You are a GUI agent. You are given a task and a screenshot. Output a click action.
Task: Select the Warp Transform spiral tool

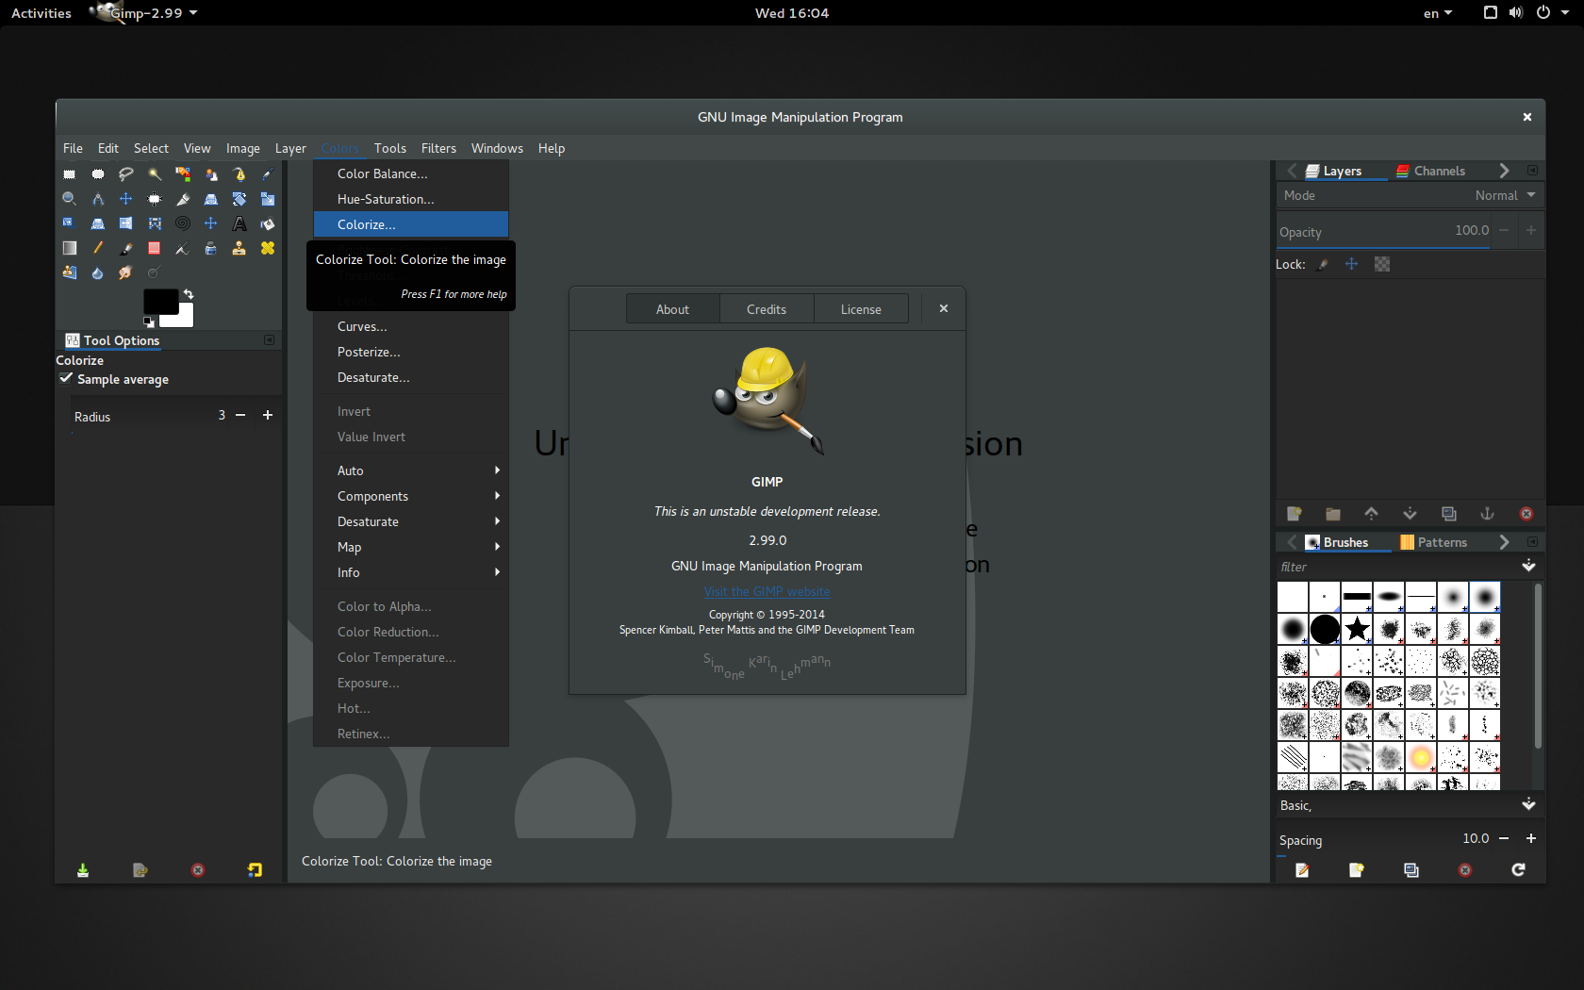(183, 223)
